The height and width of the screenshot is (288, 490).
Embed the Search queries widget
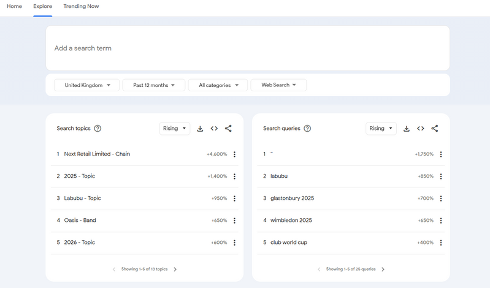click(x=420, y=129)
